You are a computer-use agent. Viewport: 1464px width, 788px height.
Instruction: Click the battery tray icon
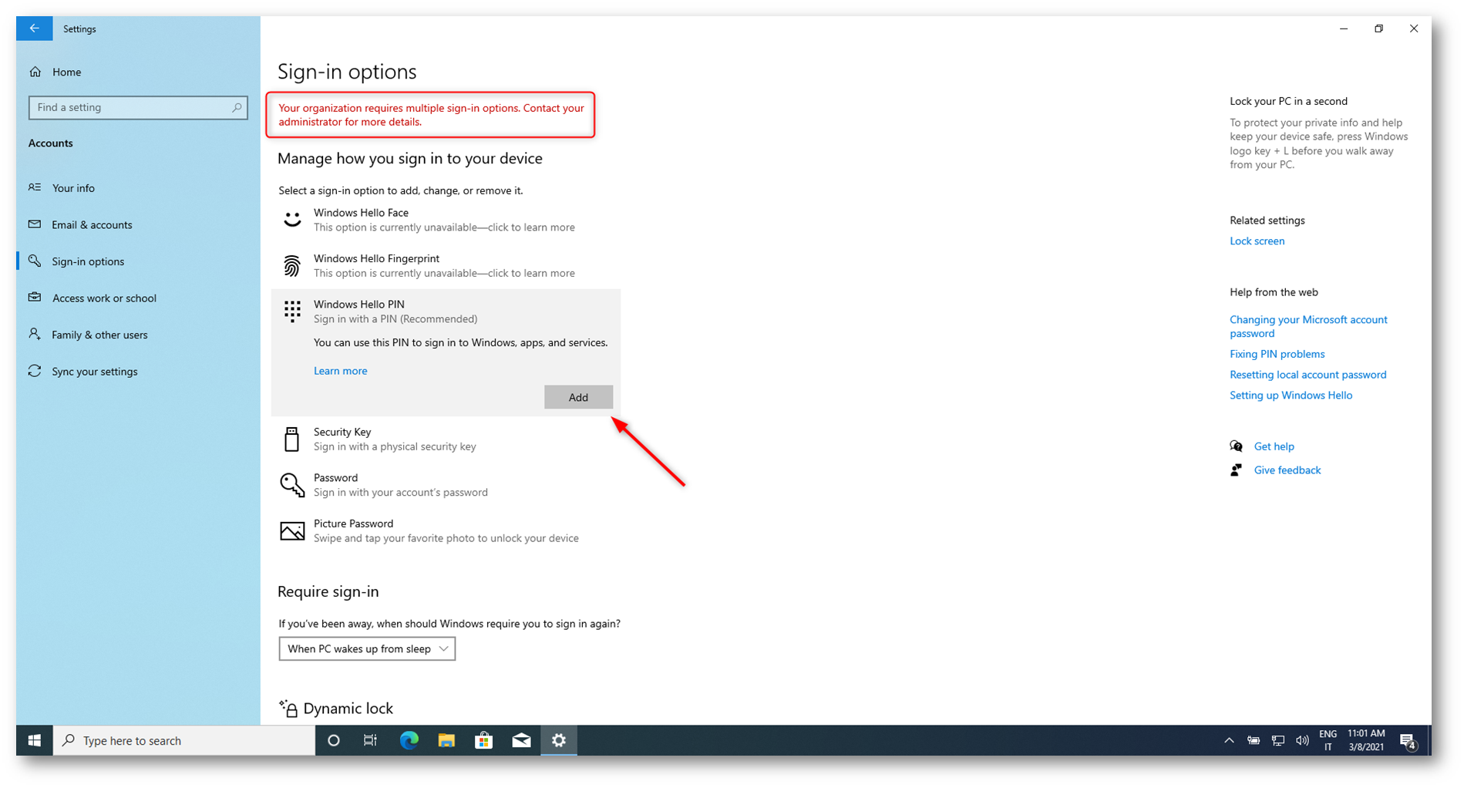click(1254, 741)
